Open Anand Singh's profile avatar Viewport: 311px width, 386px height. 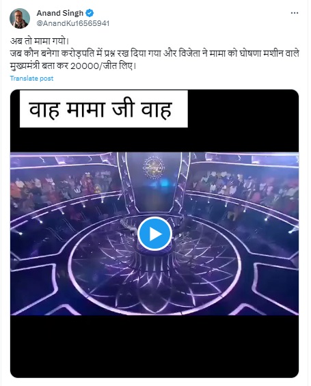20,18
